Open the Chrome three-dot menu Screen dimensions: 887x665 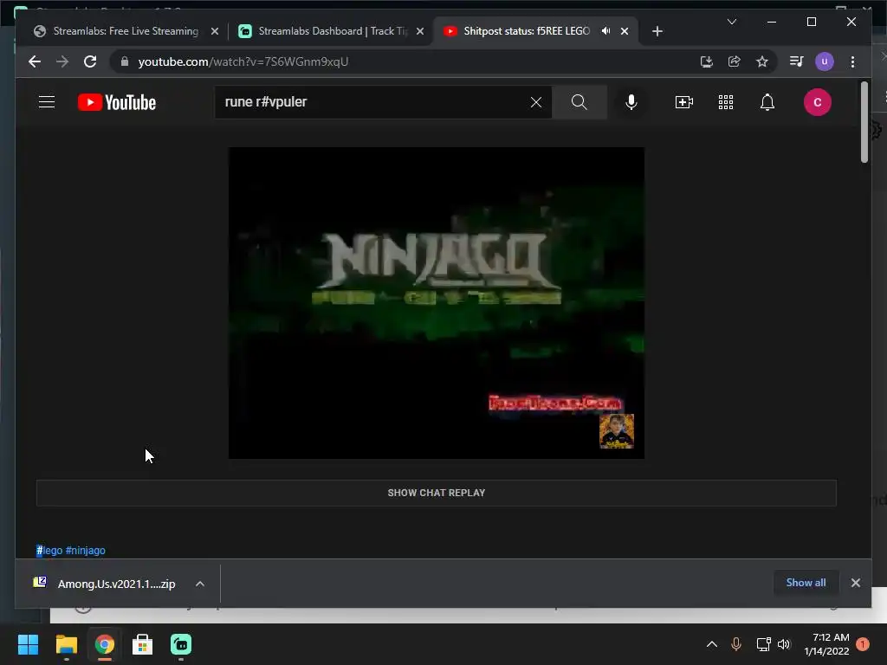(x=852, y=61)
